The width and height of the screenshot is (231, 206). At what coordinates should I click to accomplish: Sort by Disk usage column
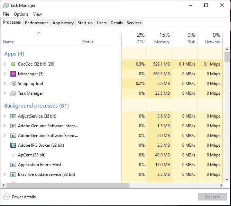click(x=185, y=39)
